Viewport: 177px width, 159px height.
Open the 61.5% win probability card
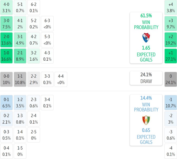pos(146,38)
